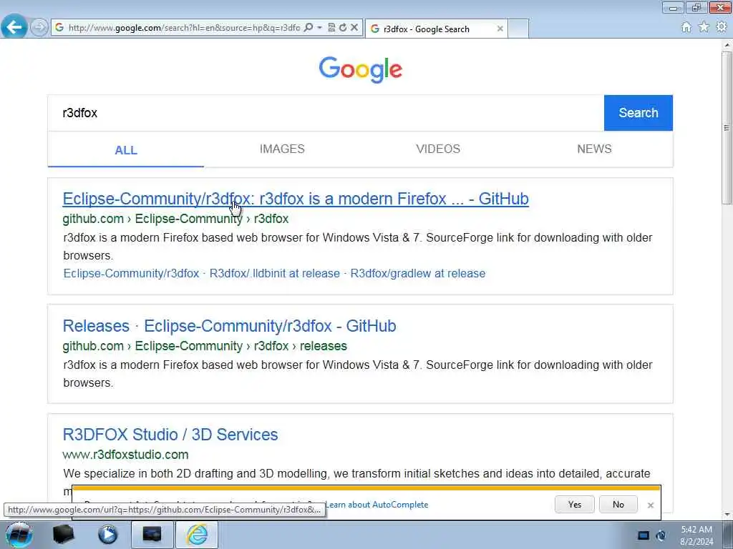The width and height of the screenshot is (733, 549).
Task: Choose No on the AutoComplete prompt
Action: tap(618, 505)
